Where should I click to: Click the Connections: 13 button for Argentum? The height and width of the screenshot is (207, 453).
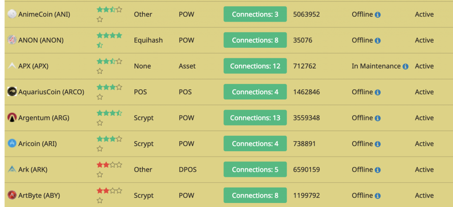[255, 118]
